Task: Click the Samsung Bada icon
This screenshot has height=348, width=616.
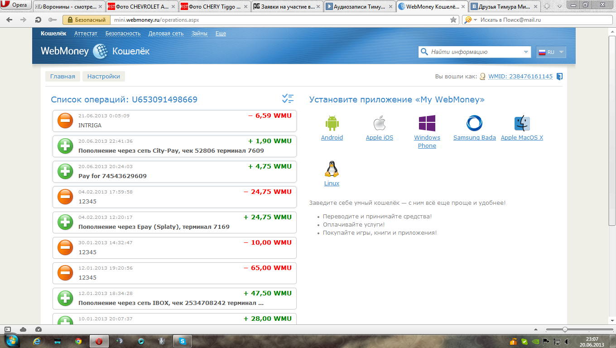Action: click(x=474, y=123)
